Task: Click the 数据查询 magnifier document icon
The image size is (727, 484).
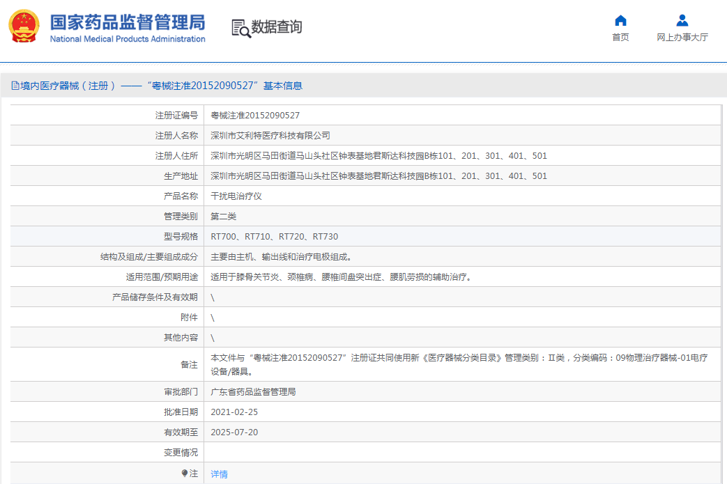Action: 240,28
